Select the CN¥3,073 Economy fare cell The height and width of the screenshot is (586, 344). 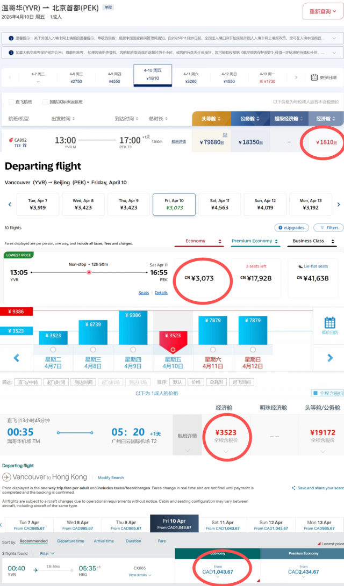coord(203,278)
